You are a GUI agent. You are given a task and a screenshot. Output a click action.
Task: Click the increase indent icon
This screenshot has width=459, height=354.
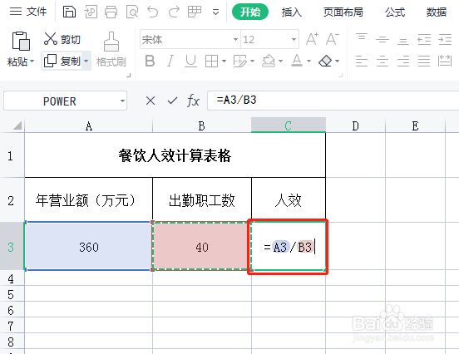[445, 39]
